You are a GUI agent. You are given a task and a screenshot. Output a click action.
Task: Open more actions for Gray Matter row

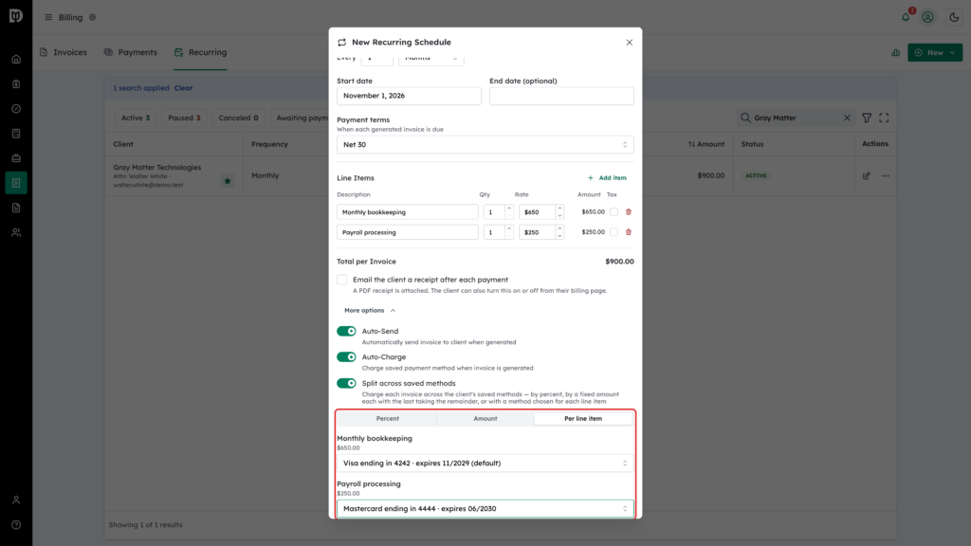tap(886, 175)
